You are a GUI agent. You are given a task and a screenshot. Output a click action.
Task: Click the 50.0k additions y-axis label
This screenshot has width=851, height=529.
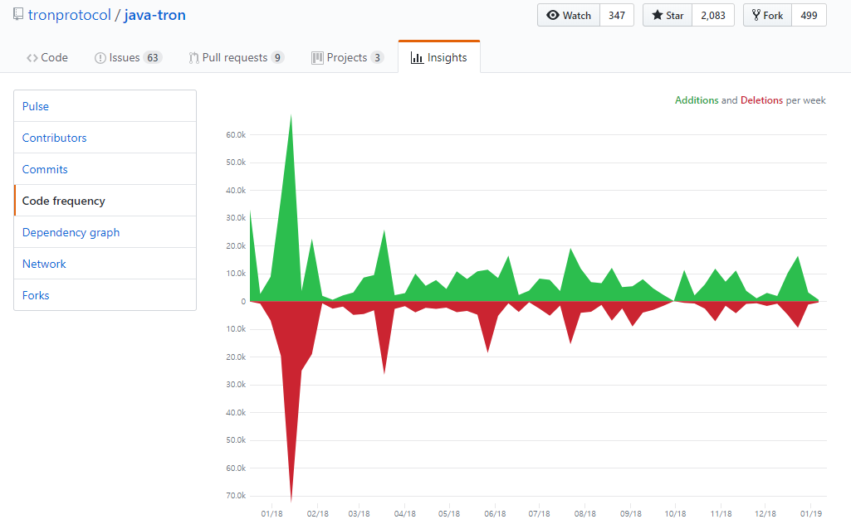point(236,162)
